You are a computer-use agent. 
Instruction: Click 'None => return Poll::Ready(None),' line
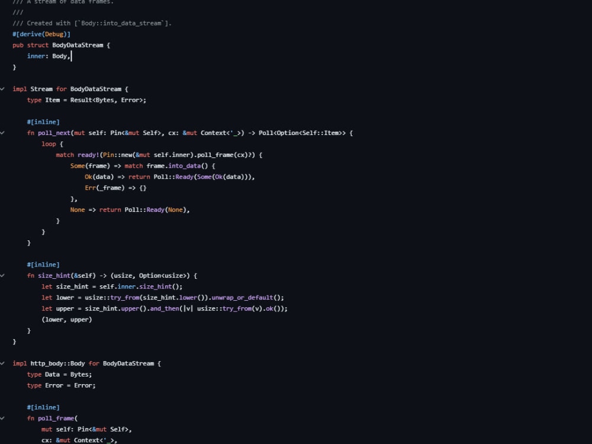(x=130, y=210)
